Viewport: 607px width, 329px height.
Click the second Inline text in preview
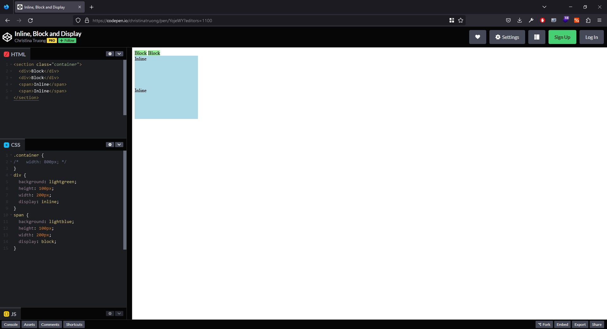point(141,90)
